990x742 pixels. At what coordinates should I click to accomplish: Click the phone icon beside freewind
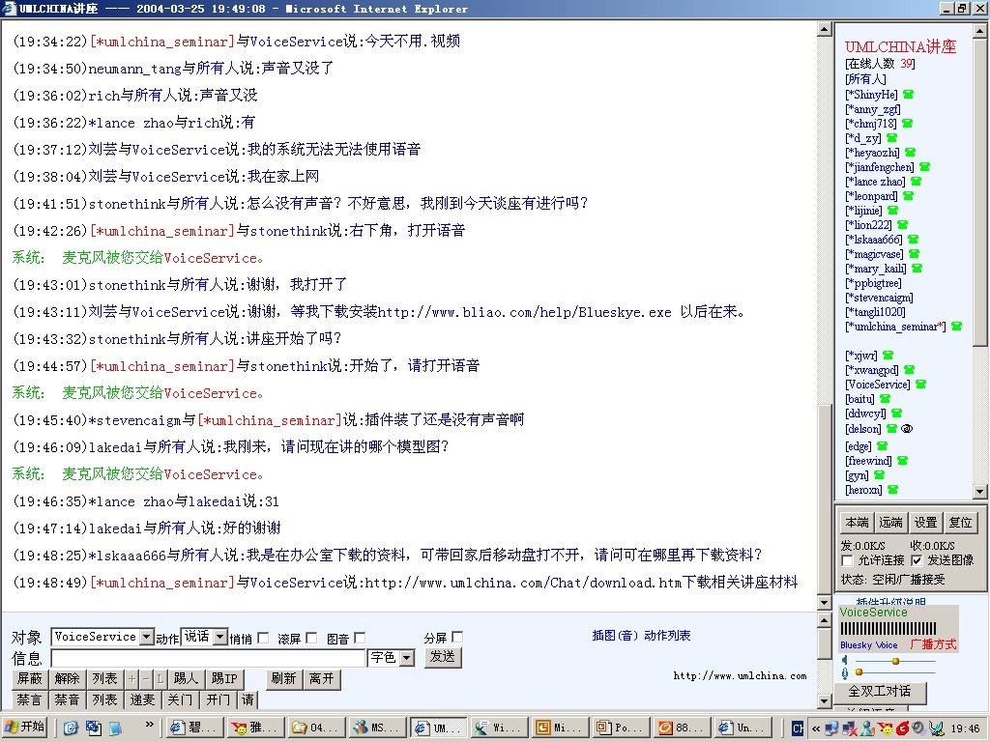[x=902, y=461]
